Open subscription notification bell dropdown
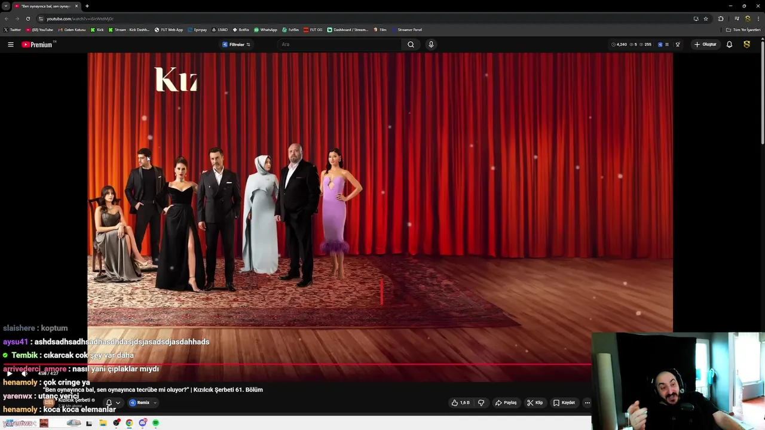Viewport: 765px width, 430px height. 113,403
